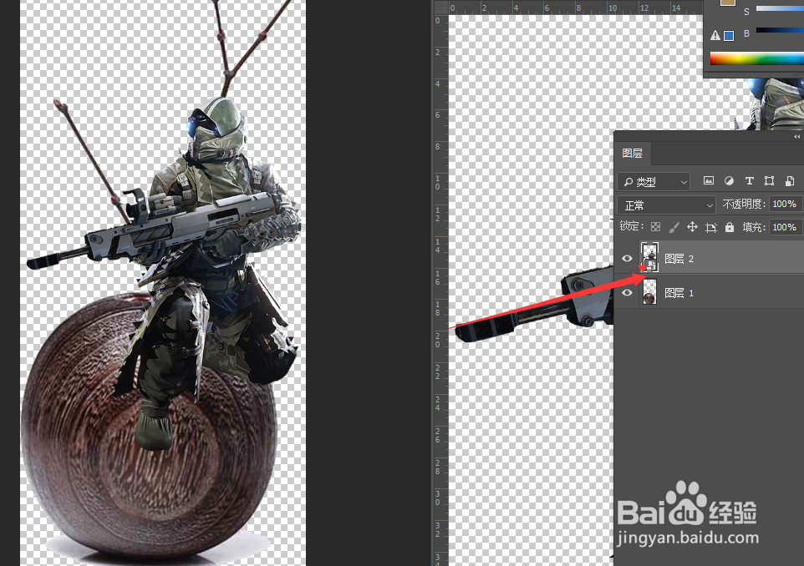Pick a color from the spectrum ramp
Viewport: 804px width, 566px height.
coord(757,58)
